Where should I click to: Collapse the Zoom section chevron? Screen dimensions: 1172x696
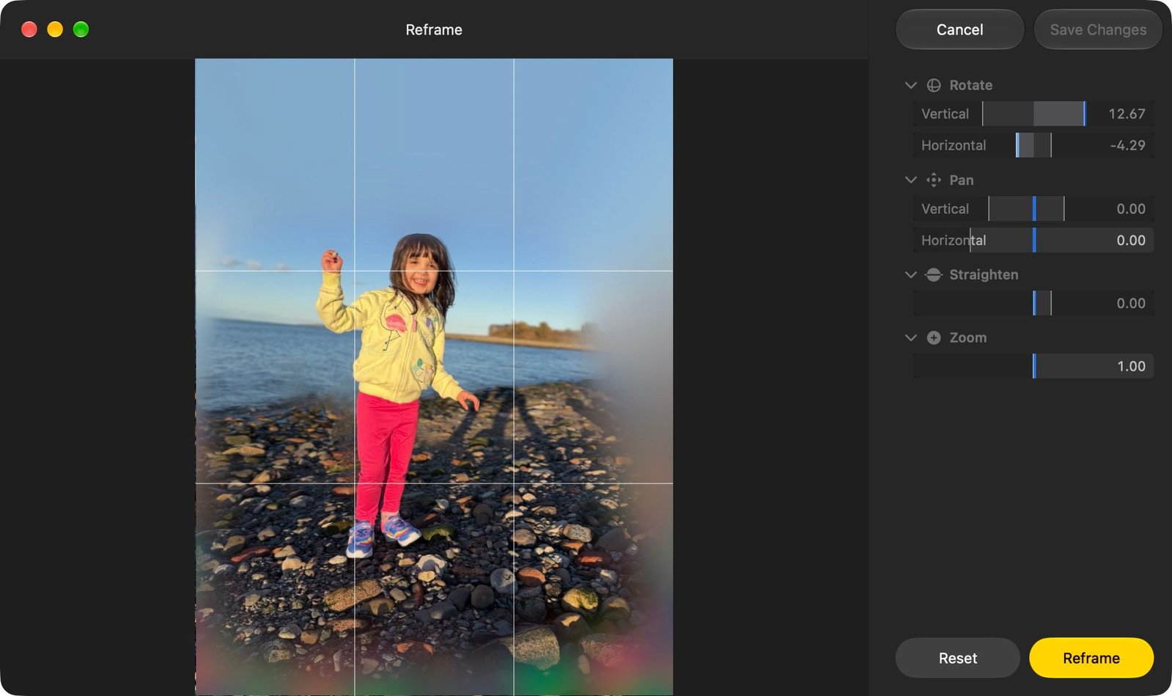point(911,337)
